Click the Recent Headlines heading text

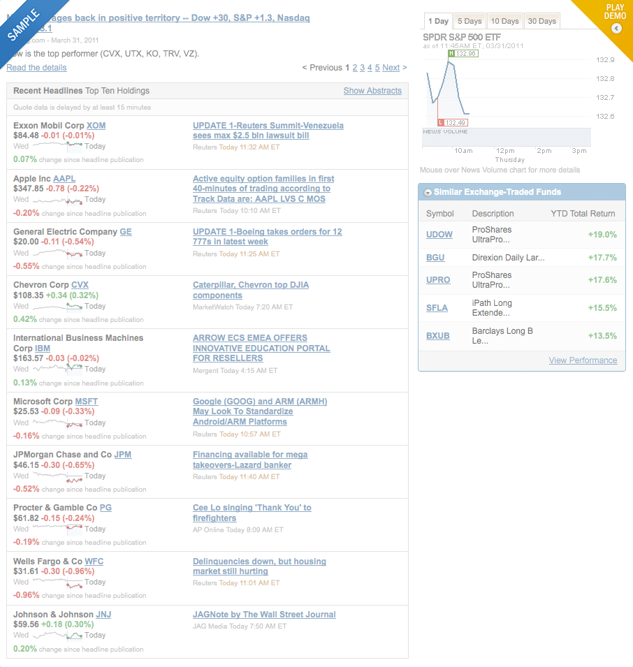point(48,91)
